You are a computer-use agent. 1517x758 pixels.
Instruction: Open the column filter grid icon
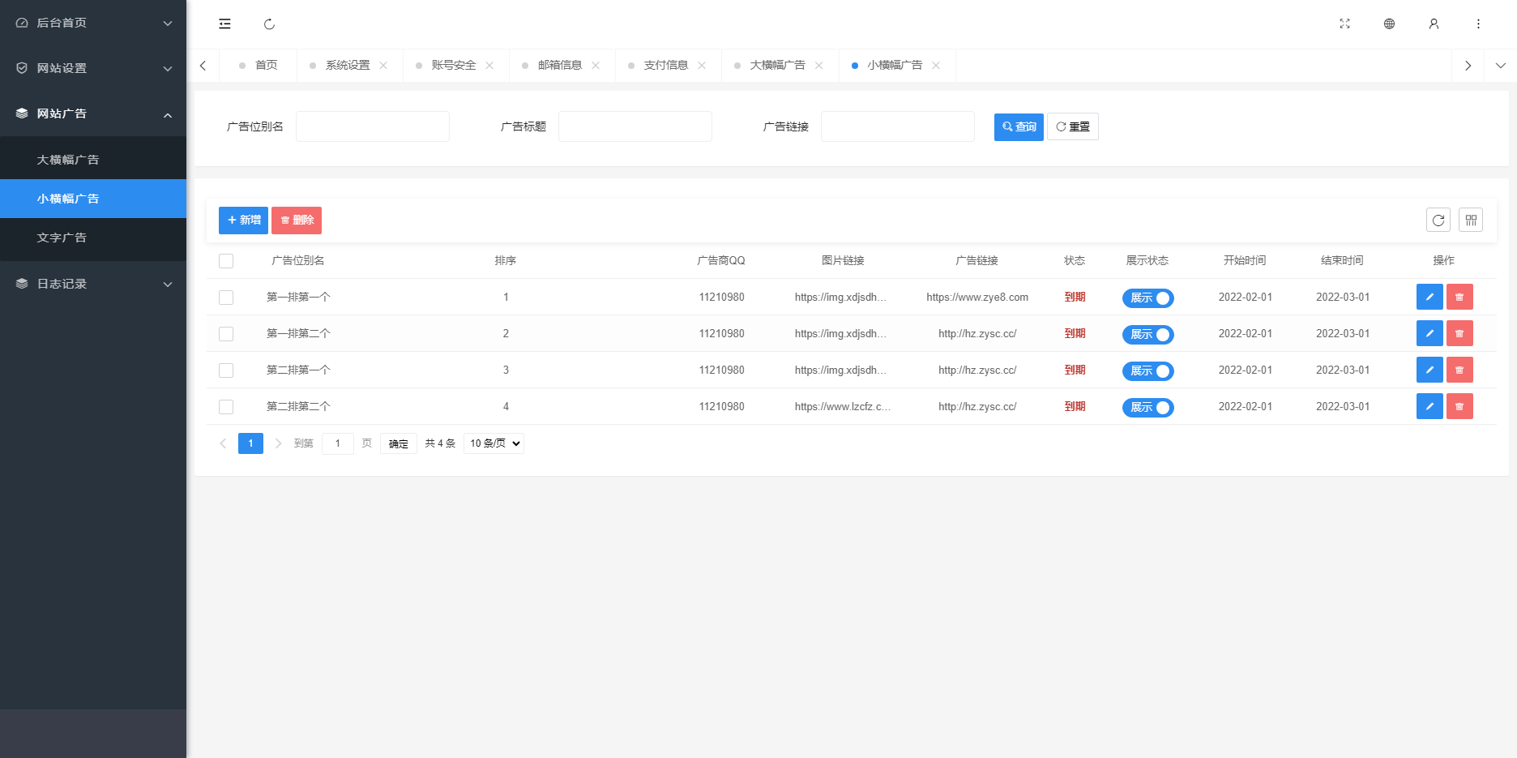(x=1471, y=220)
